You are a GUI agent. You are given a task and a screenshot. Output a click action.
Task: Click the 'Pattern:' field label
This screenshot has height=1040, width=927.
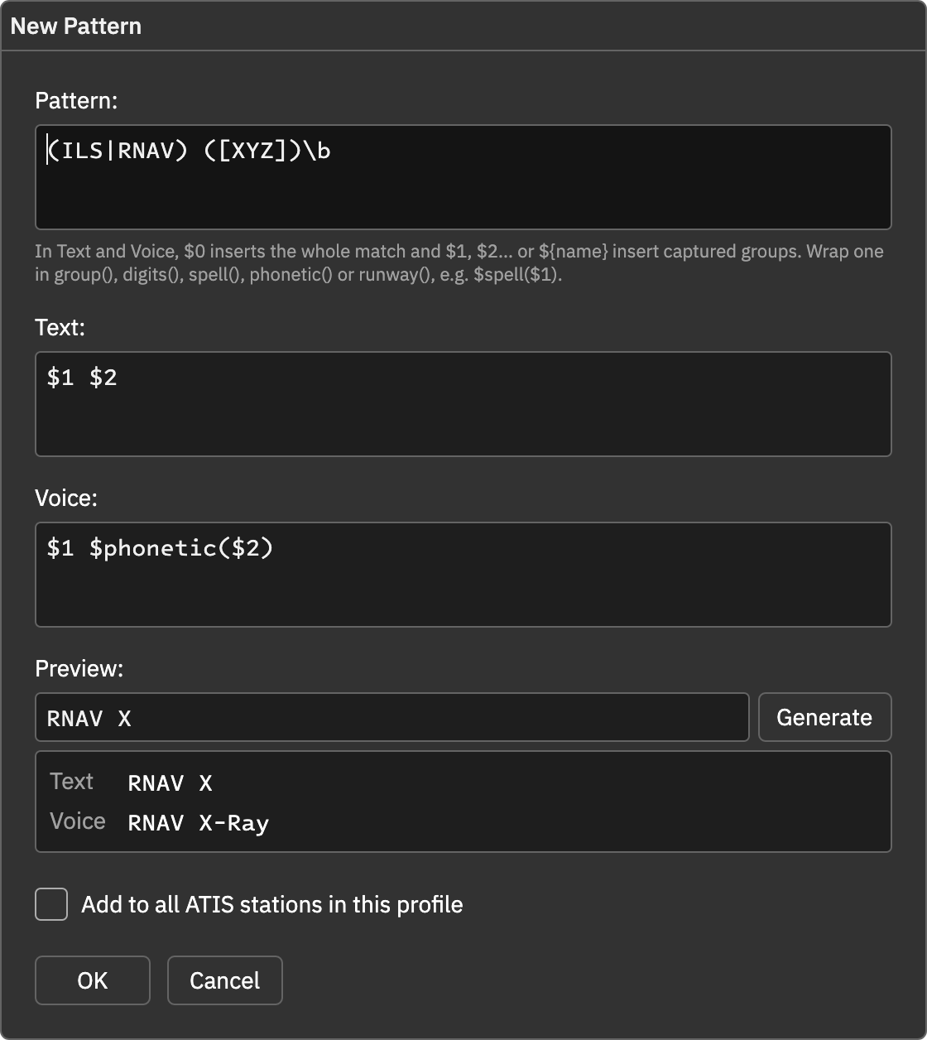(x=76, y=100)
